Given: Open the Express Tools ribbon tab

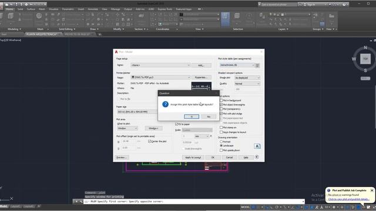Looking at the screenshot, I should coord(164,9).
